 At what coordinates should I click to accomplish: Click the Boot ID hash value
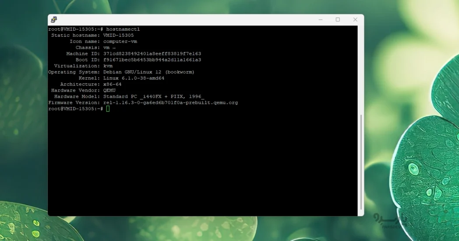(x=152, y=60)
